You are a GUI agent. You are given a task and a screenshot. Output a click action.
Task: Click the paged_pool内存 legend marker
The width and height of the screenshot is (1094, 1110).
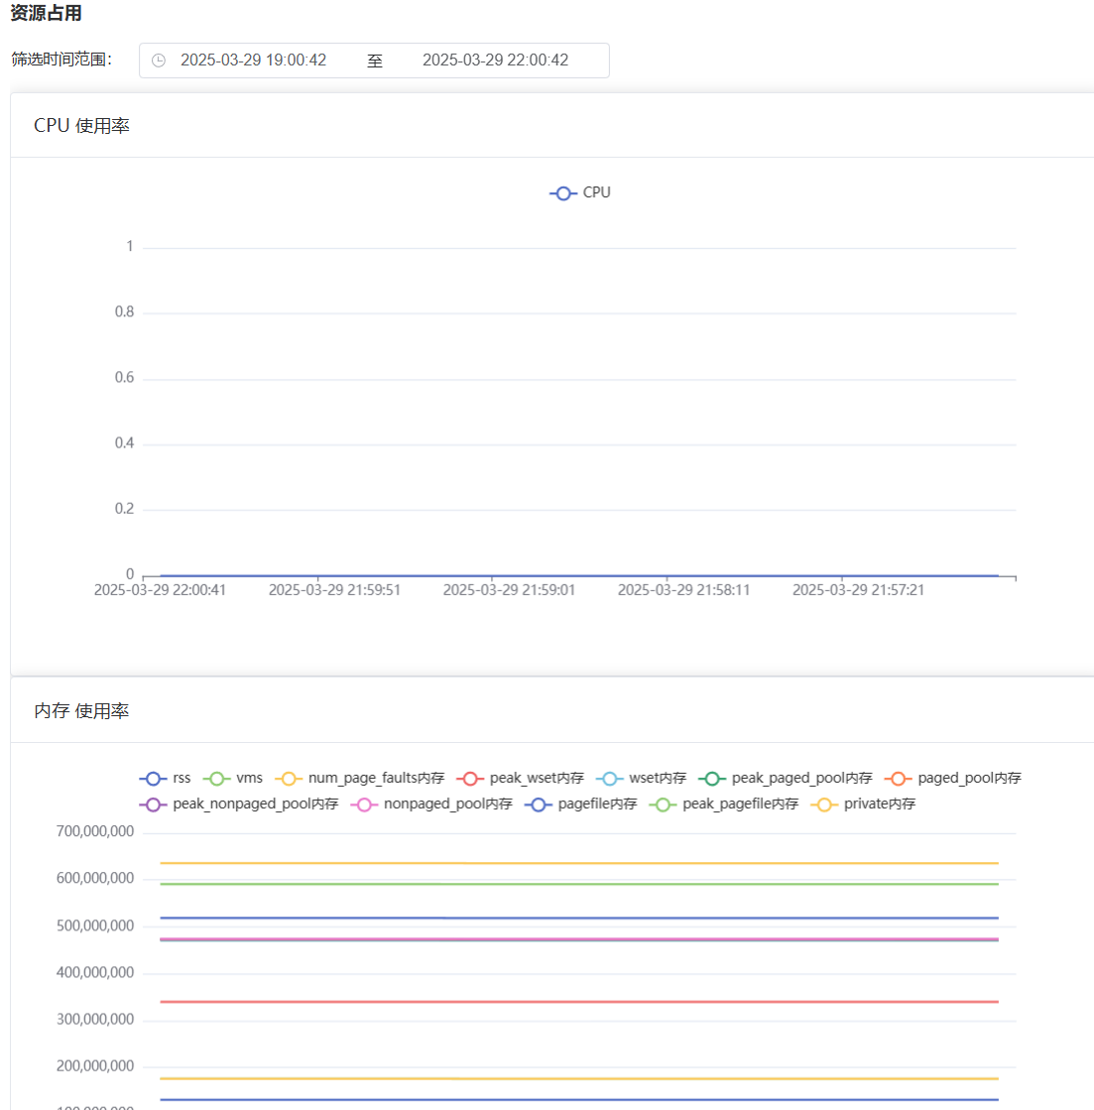899,779
